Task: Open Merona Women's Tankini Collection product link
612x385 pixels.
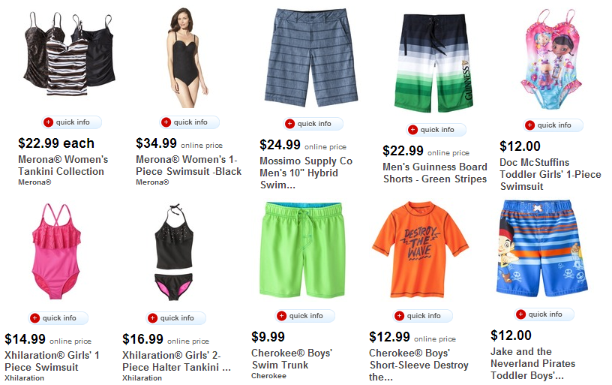Action: pyautogui.click(x=63, y=166)
